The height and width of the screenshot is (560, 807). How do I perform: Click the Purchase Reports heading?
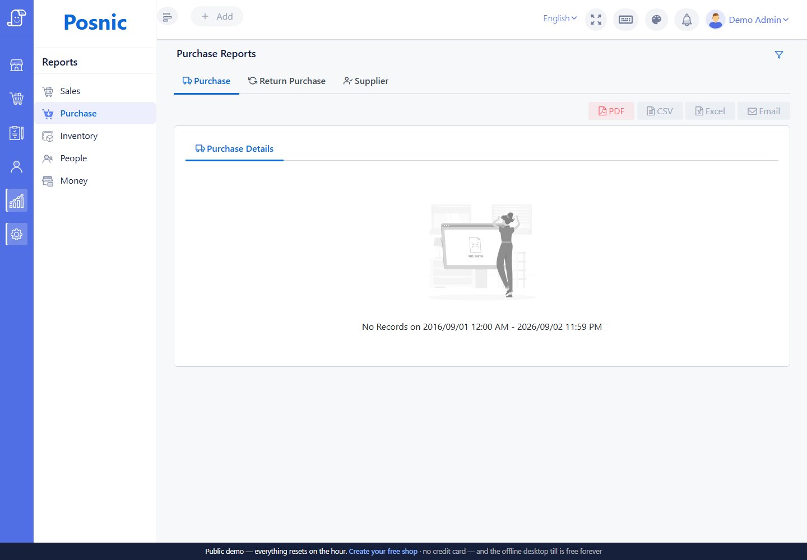(216, 54)
